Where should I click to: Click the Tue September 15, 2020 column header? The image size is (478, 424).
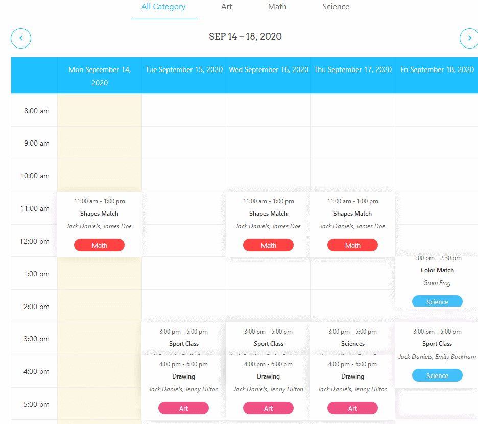[184, 69]
